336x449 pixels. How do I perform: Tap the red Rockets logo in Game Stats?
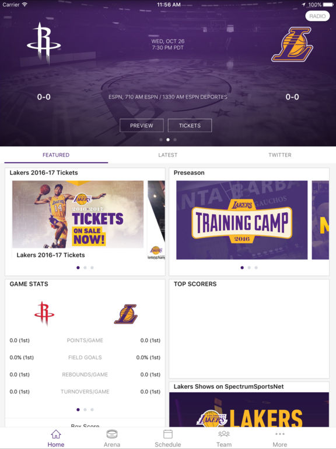[x=44, y=313]
